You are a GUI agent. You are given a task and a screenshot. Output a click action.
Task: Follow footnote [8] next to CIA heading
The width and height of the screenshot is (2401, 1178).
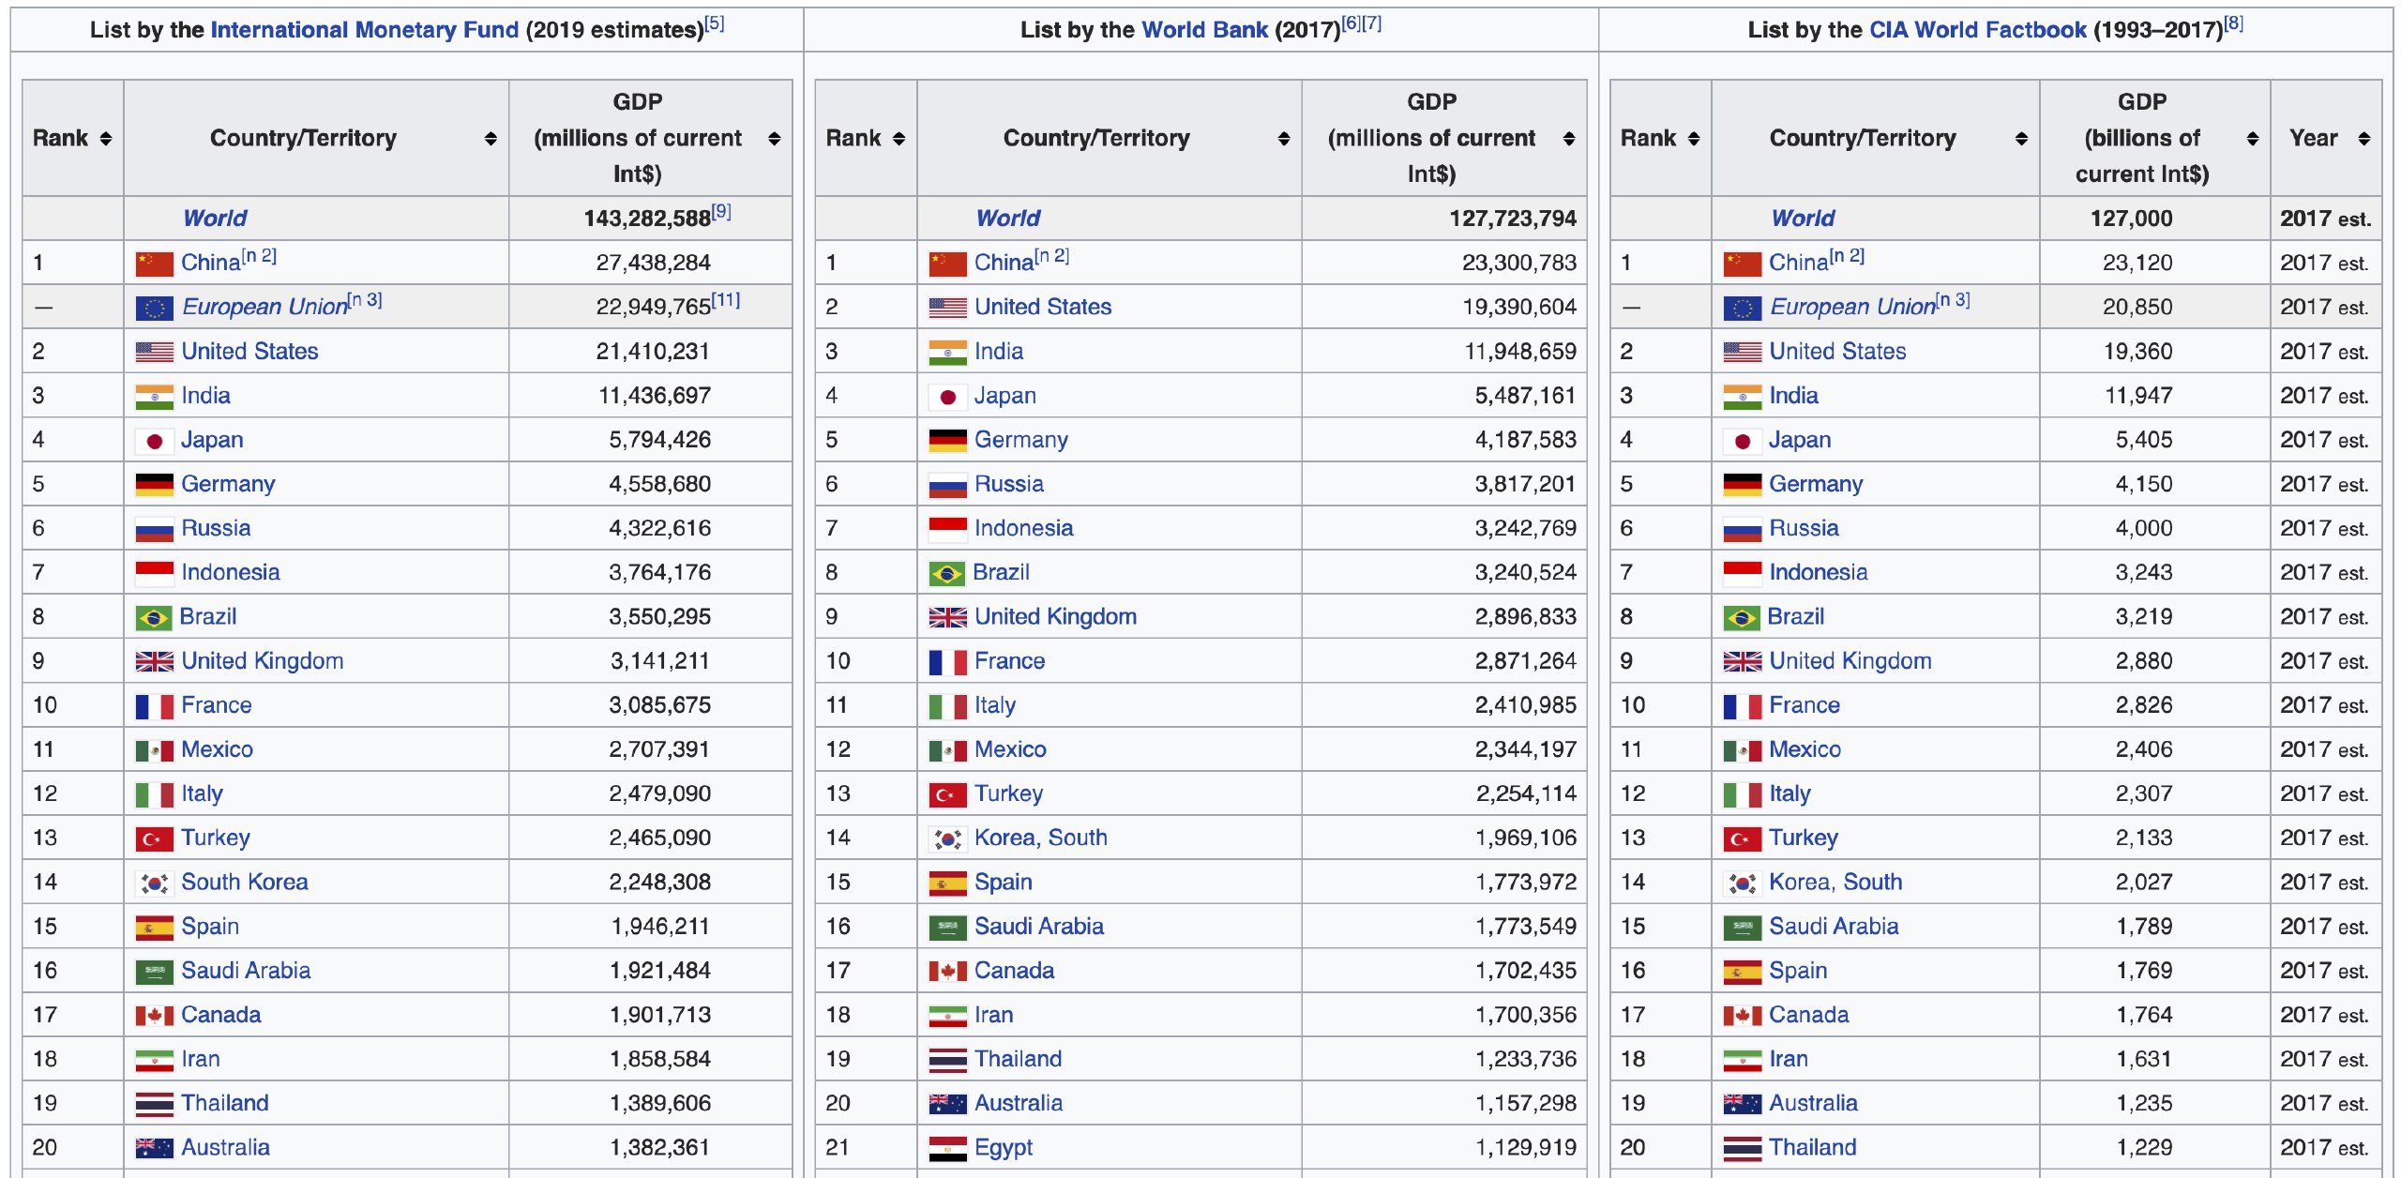(2234, 23)
